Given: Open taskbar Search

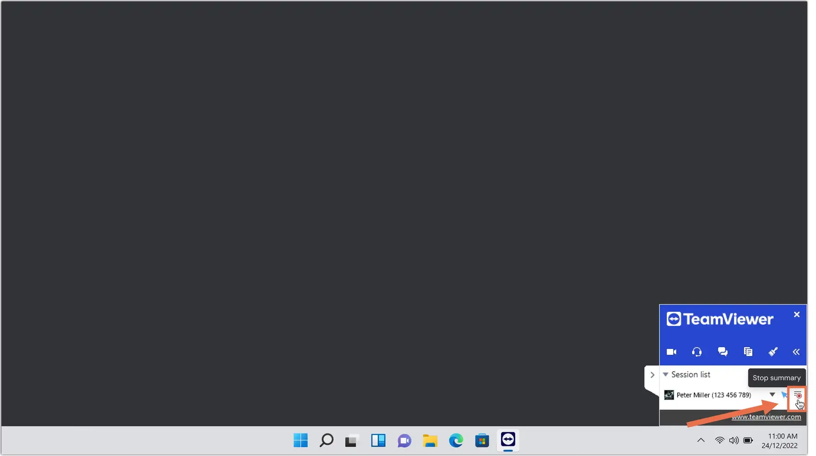Looking at the screenshot, I should click(x=326, y=440).
